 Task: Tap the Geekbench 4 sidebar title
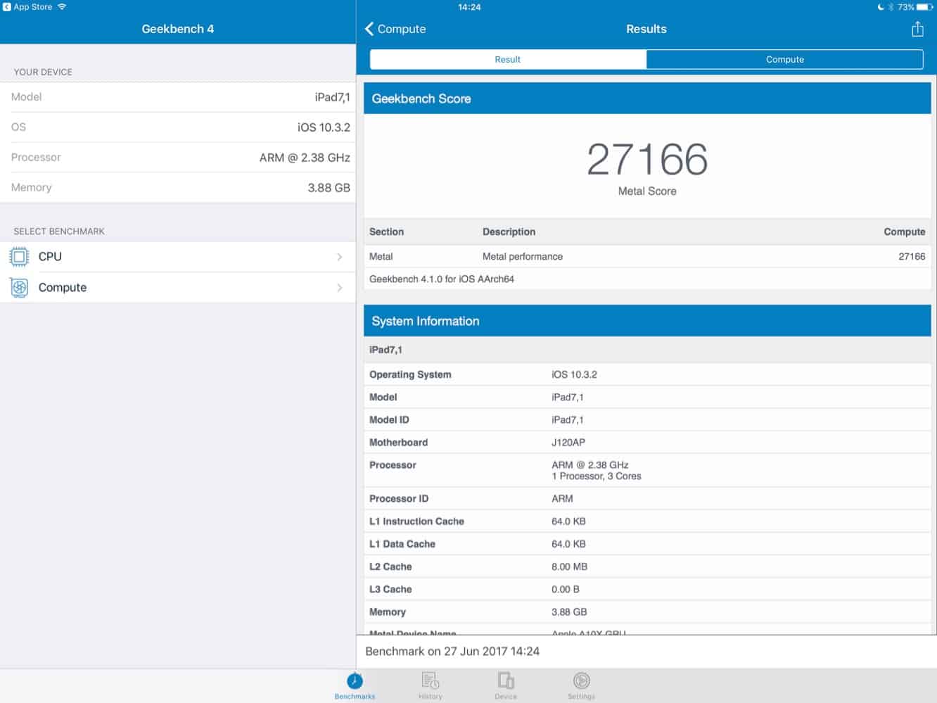click(x=177, y=29)
